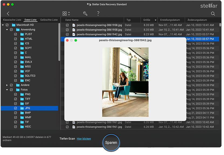Screen dimensions: 224x155
Task: Open the wrench settings icon
Action: [x=85, y=13]
